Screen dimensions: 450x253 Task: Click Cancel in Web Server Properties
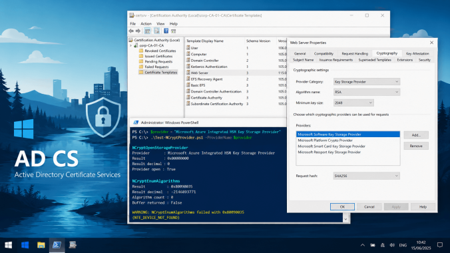[x=369, y=207]
